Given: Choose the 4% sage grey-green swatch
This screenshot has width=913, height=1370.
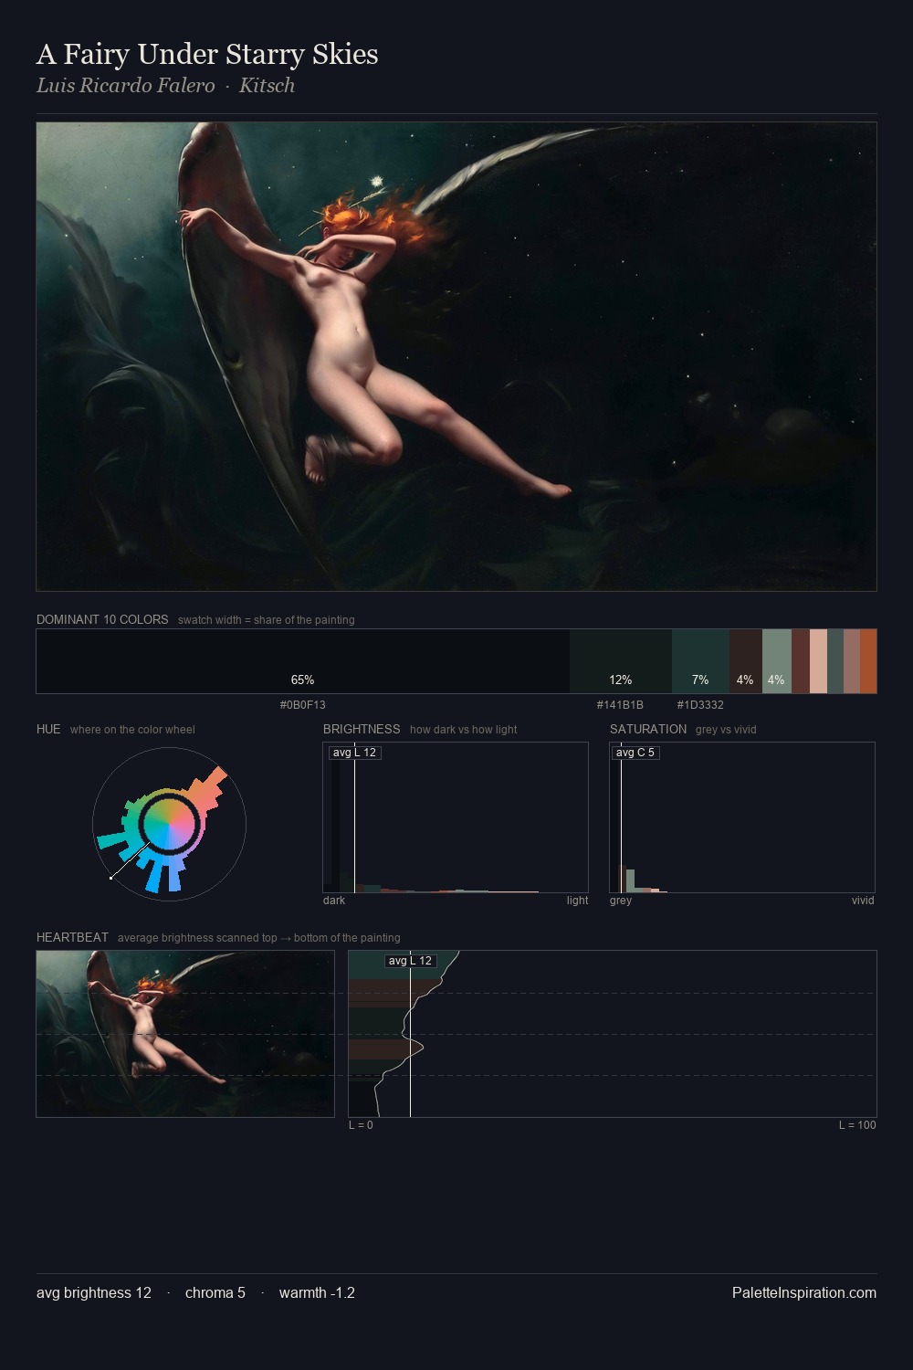Looking at the screenshot, I should (777, 661).
